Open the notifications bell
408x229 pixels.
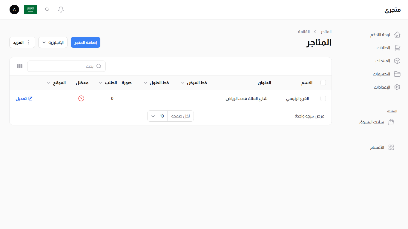[61, 9]
